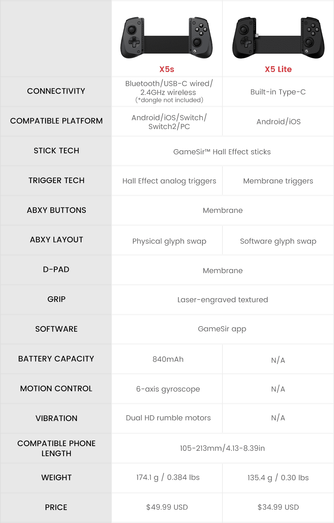Image resolution: width=334 pixels, height=523 pixels.
Task: Click the "Membrane triggers" cell
Action: [x=278, y=181]
